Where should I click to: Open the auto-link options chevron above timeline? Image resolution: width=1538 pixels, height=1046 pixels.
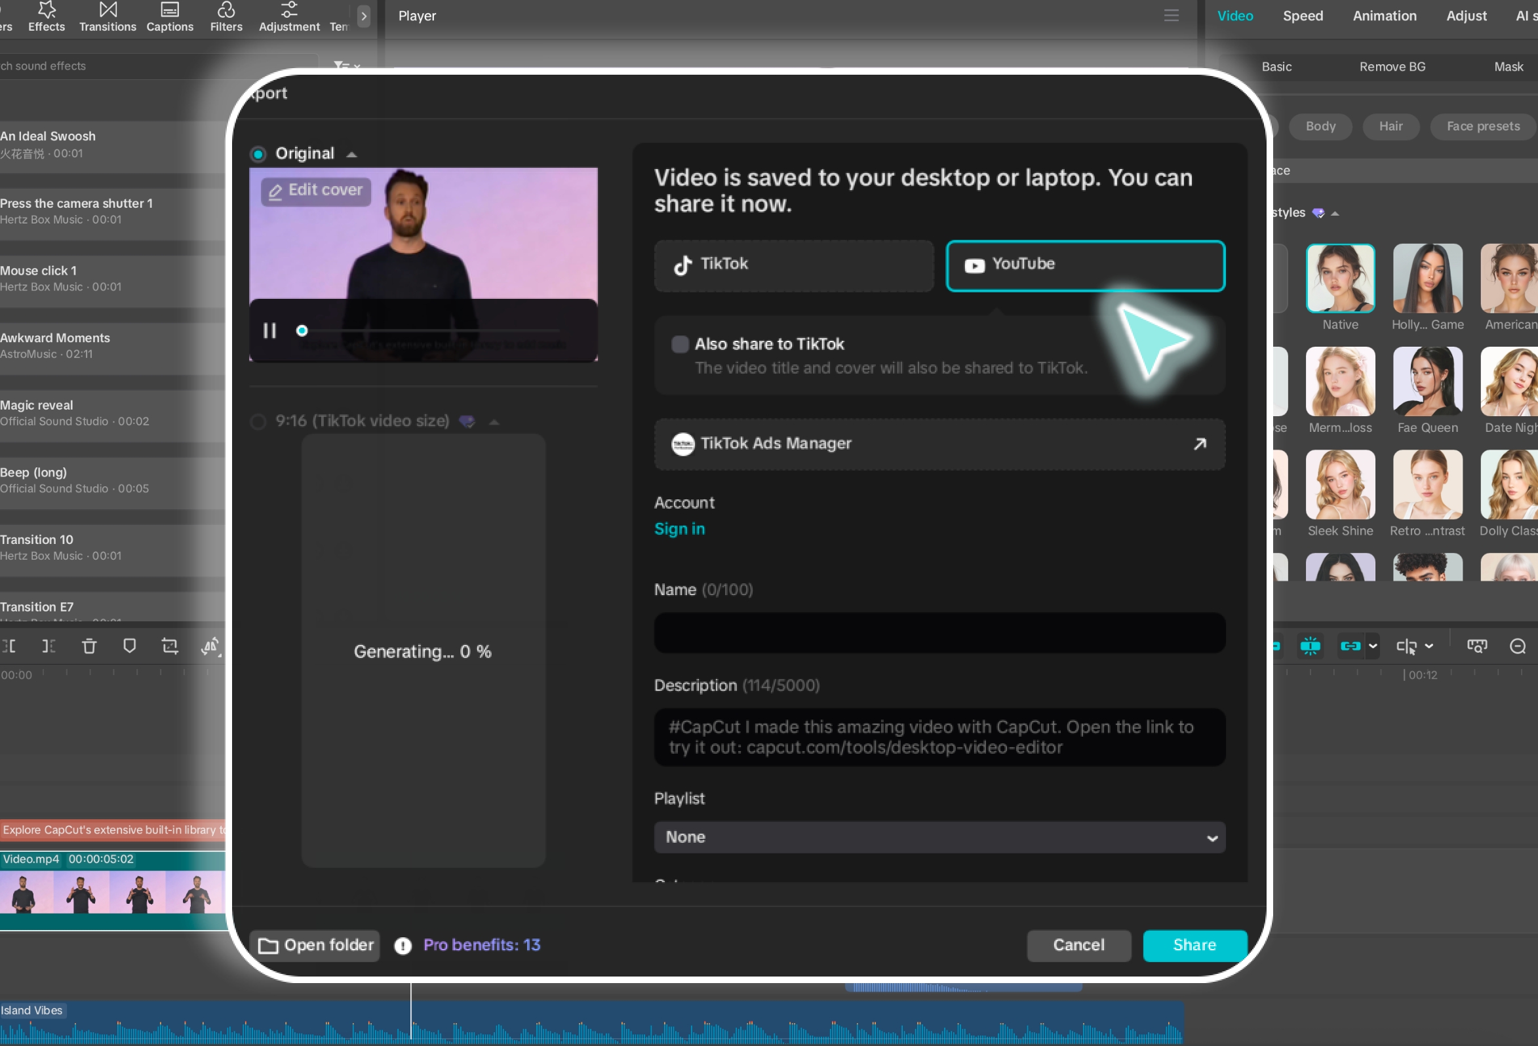pos(1372,646)
